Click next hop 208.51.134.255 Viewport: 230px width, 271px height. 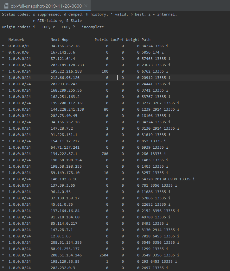tap(66, 242)
